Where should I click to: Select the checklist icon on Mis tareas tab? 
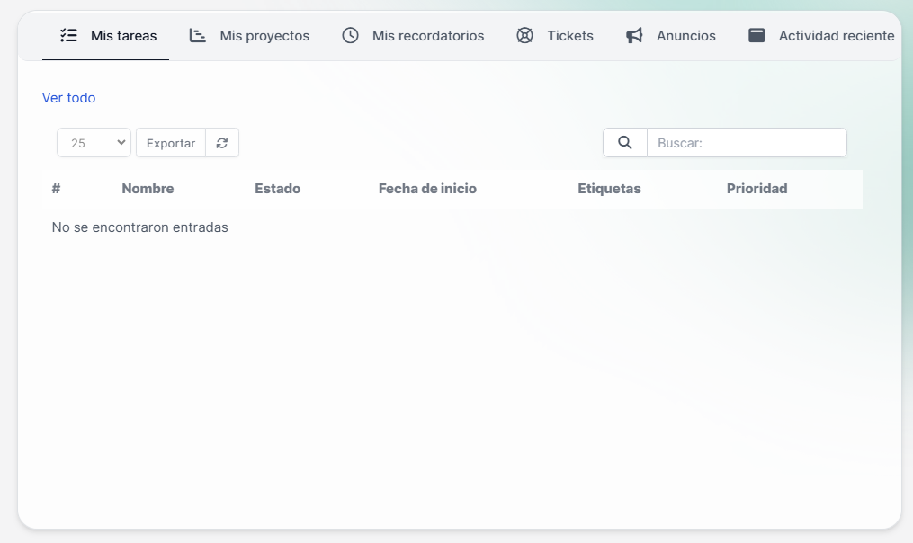[x=68, y=35]
